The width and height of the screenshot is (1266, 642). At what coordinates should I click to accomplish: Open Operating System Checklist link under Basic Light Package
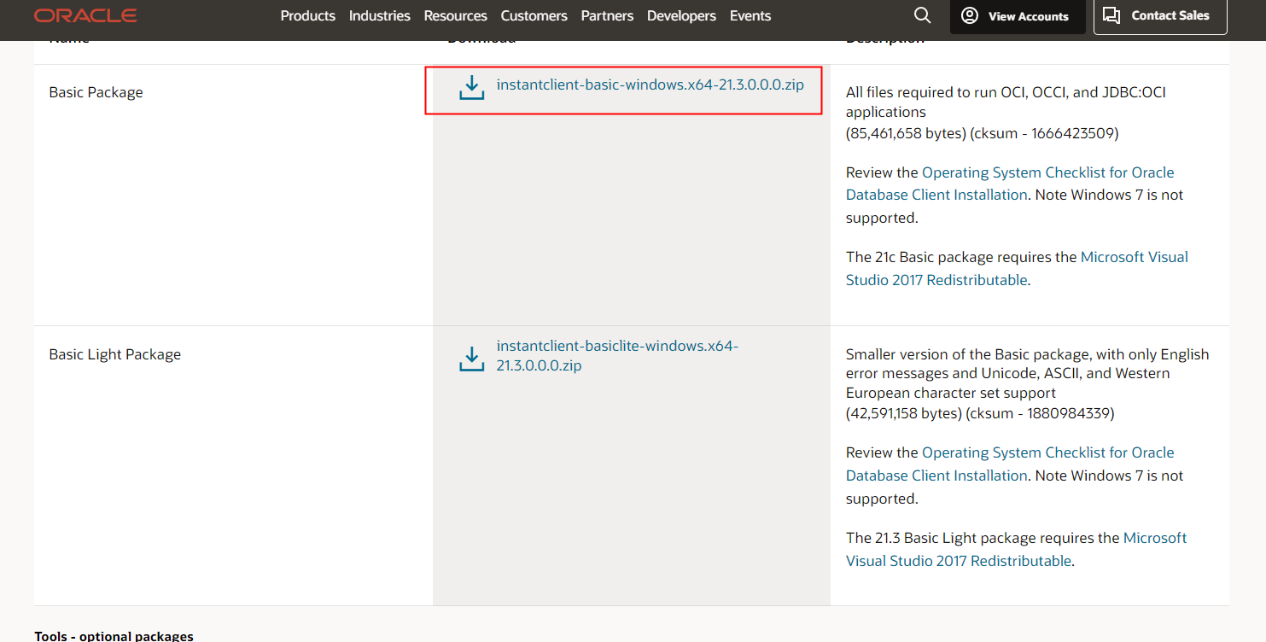1047,452
